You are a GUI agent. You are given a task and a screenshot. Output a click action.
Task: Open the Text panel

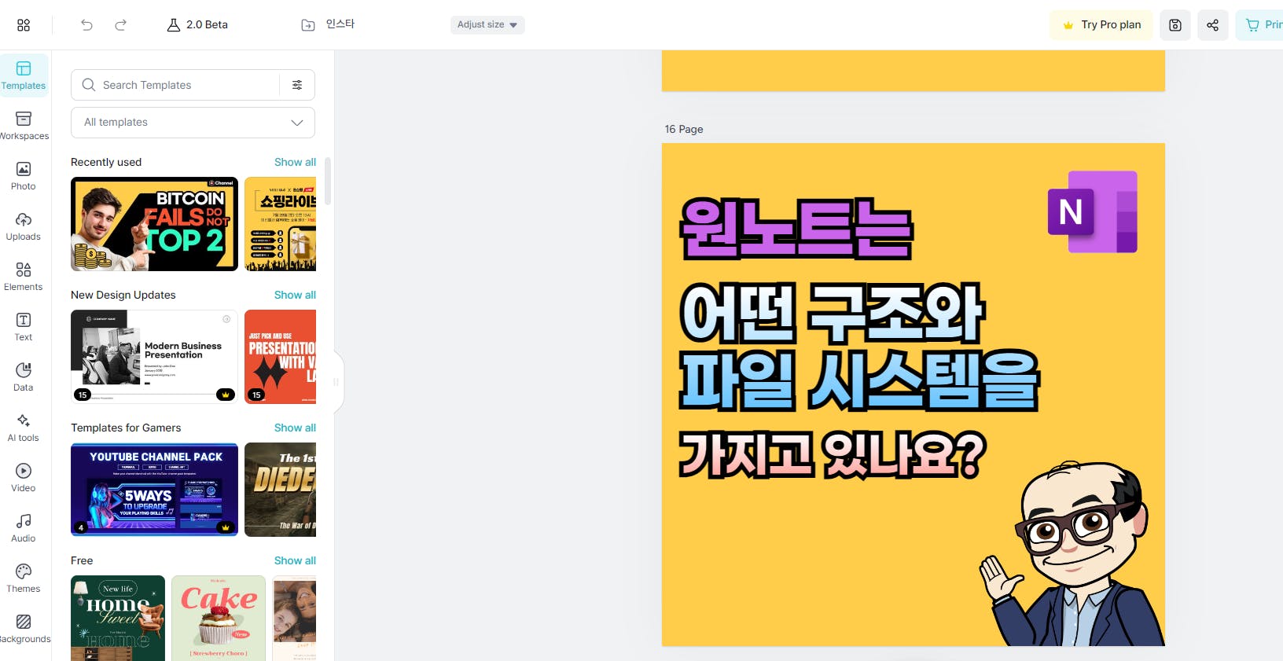[24, 327]
